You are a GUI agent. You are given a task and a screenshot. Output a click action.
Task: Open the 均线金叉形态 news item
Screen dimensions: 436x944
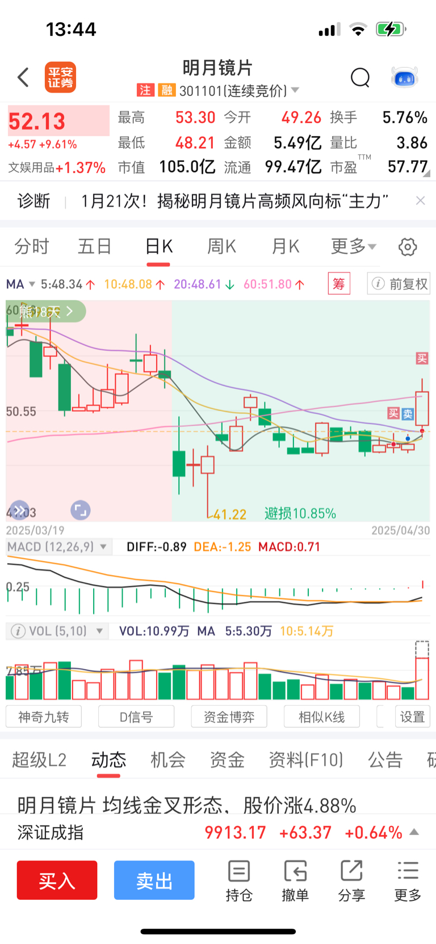click(x=187, y=805)
